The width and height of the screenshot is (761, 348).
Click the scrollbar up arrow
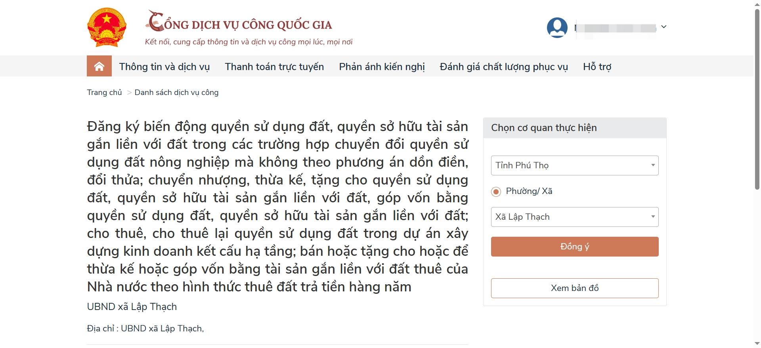753,4
